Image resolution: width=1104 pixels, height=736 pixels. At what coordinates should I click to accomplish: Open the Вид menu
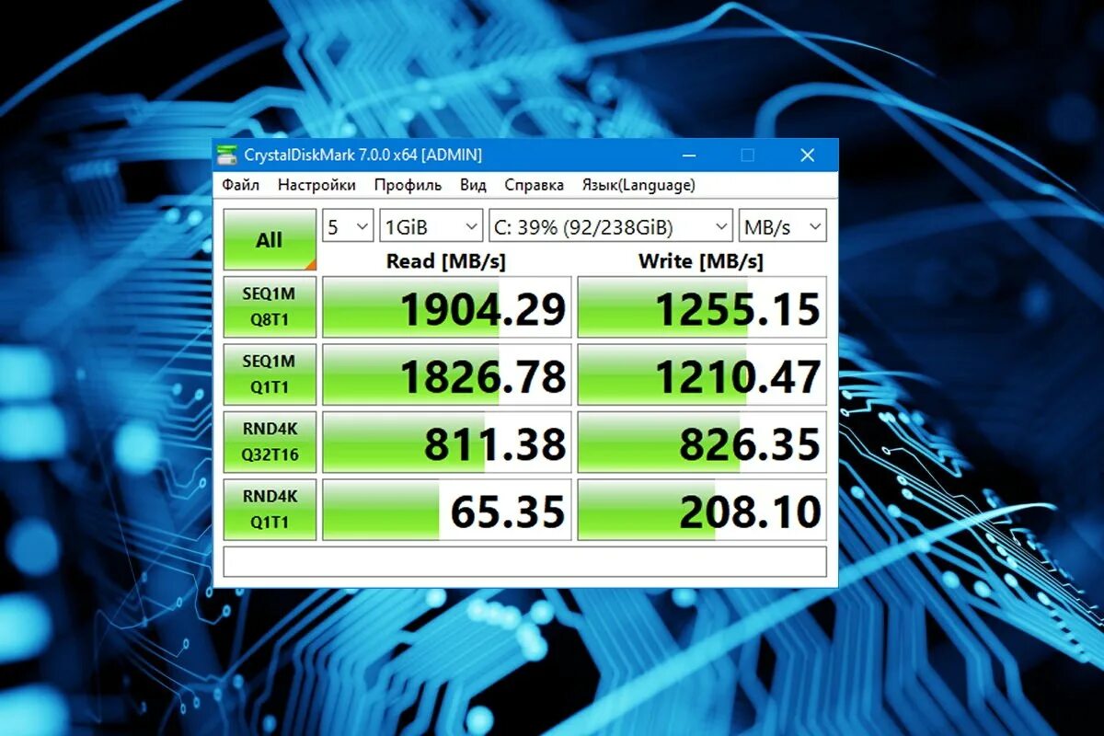click(x=473, y=185)
